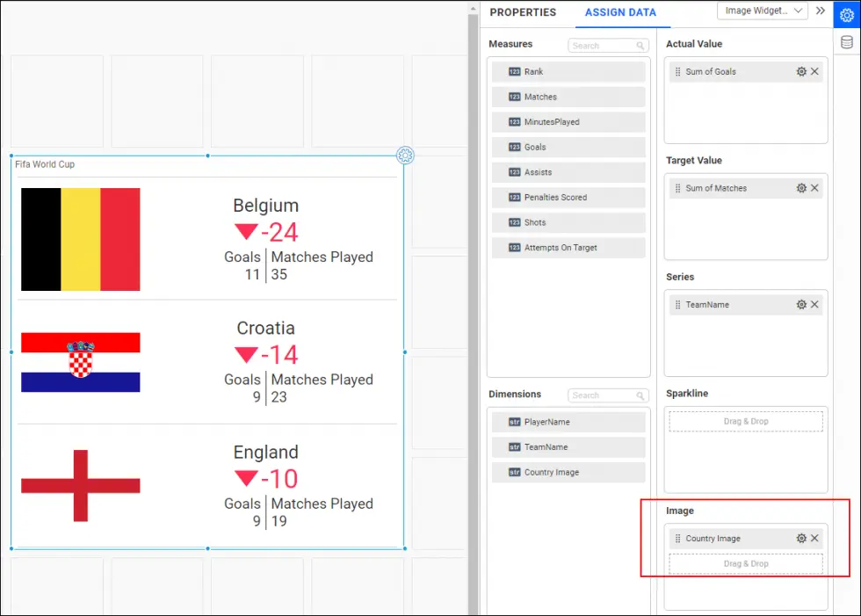Open the properties gear icon in sidebar

point(847,15)
